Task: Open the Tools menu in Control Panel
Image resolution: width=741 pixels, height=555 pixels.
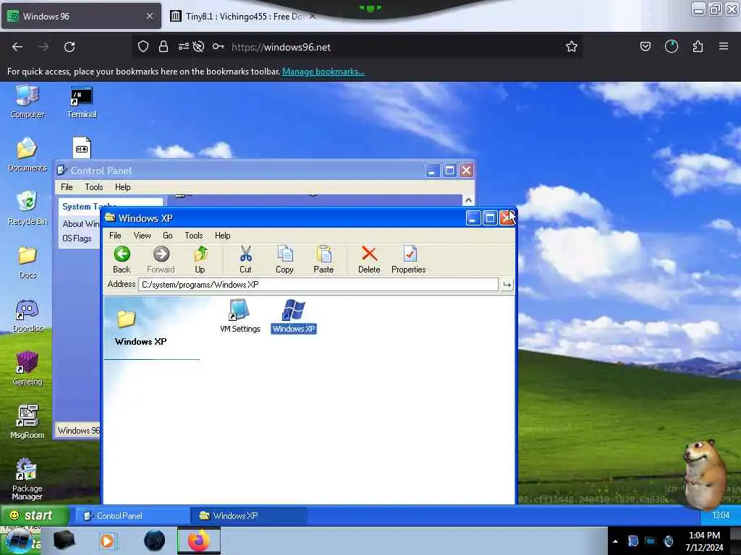Action: pyautogui.click(x=94, y=187)
